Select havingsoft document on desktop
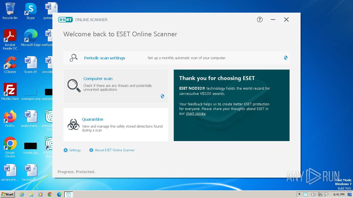353x198 pixels. pyautogui.click(x=31, y=173)
